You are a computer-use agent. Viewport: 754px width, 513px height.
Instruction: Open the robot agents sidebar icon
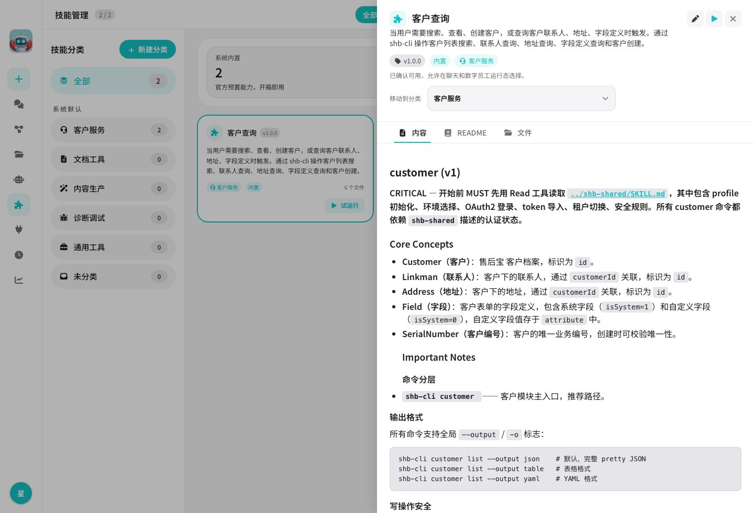coord(19,180)
